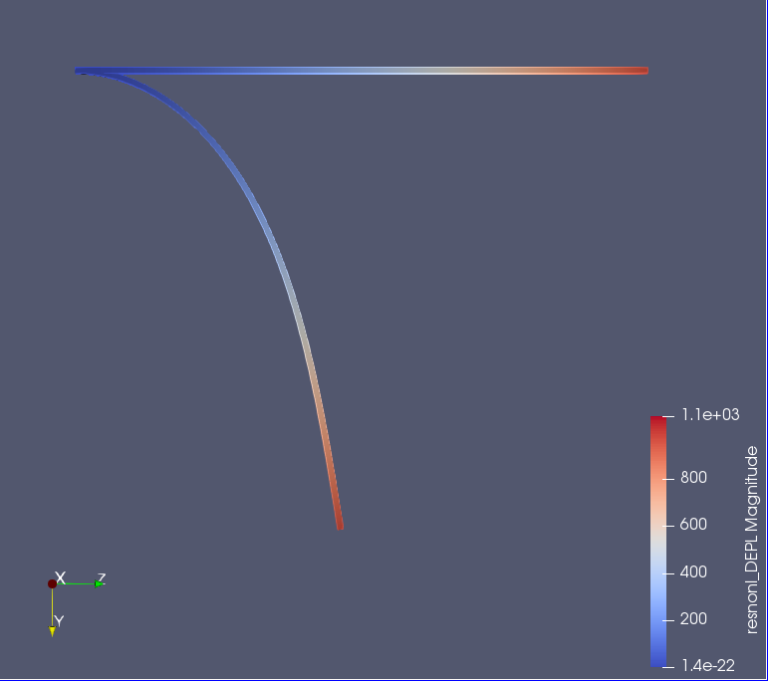The height and width of the screenshot is (681, 768).
Task: Click the red free end of the deflected beam
Action: pyautogui.click(x=340, y=525)
